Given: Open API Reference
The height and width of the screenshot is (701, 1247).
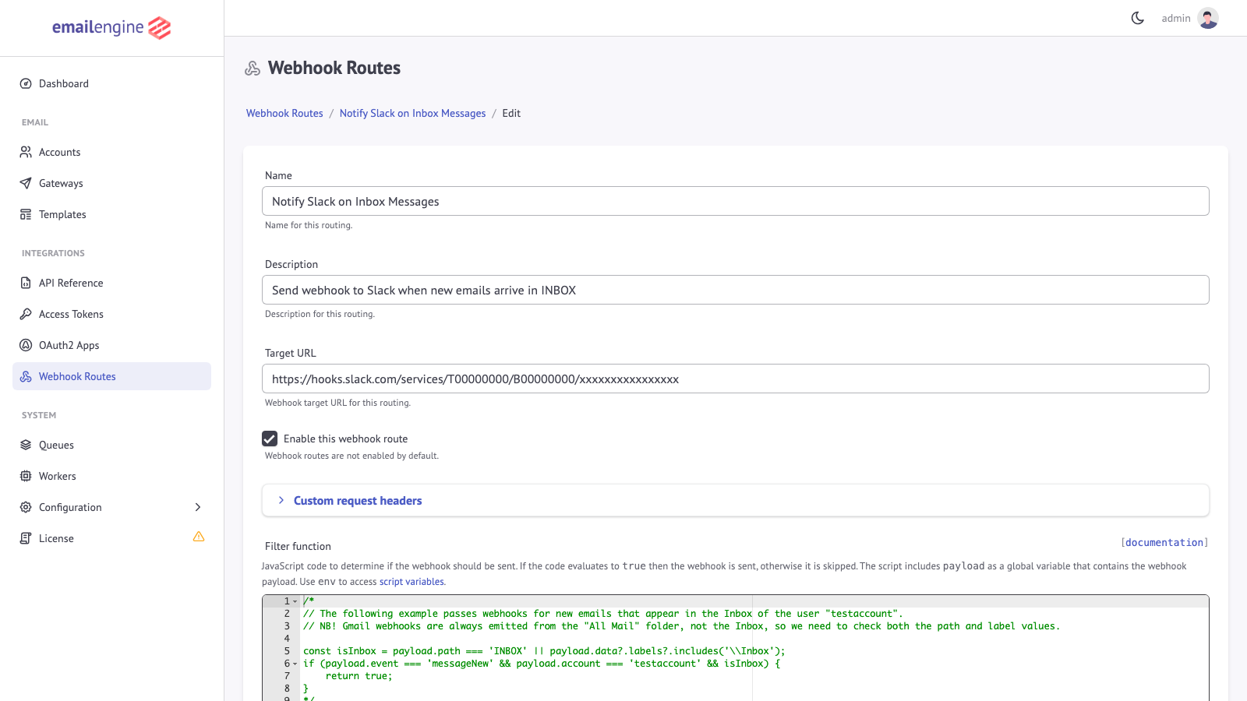Looking at the screenshot, I should pyautogui.click(x=111, y=283).
